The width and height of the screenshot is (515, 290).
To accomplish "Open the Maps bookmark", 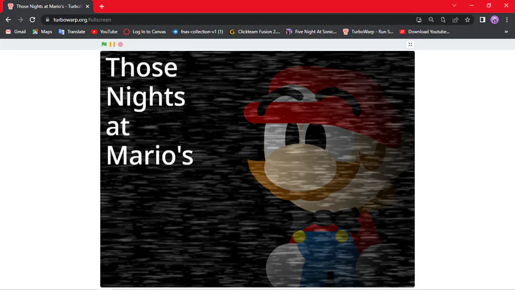I will (x=42, y=32).
